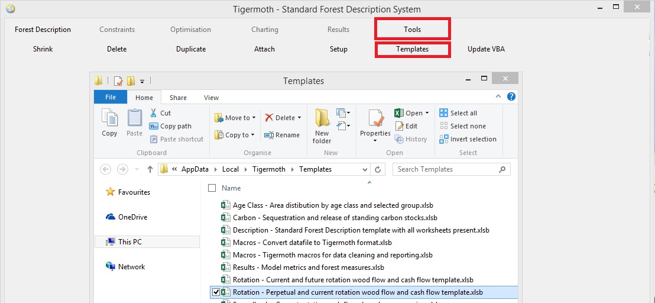This screenshot has height=303, width=655.
Task: Open the dropdown arrow next to Open
Action: pyautogui.click(x=427, y=113)
